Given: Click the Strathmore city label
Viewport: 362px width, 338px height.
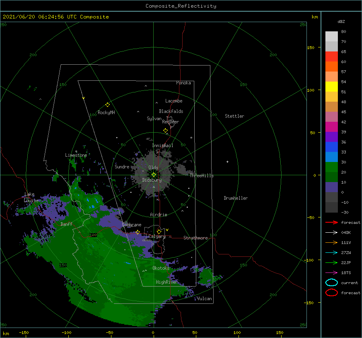Looking at the screenshot, I should click(x=195, y=238).
